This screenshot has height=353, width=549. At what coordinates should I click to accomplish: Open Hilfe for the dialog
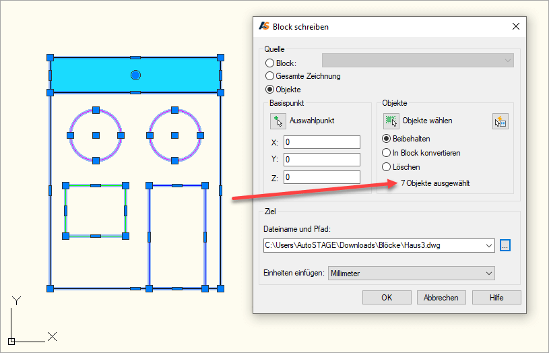pos(496,297)
